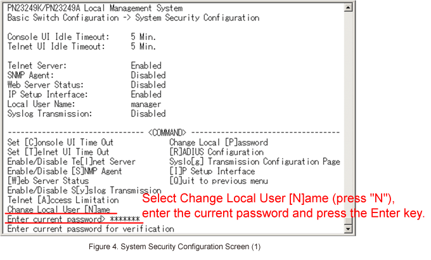Screen dimensions: 431x260
Task: Click the Console UI Idle Timeout value
Action: coord(143,37)
